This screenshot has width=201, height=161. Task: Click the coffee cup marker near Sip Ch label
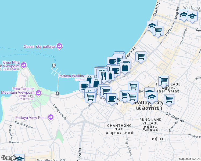(x=112, y=98)
